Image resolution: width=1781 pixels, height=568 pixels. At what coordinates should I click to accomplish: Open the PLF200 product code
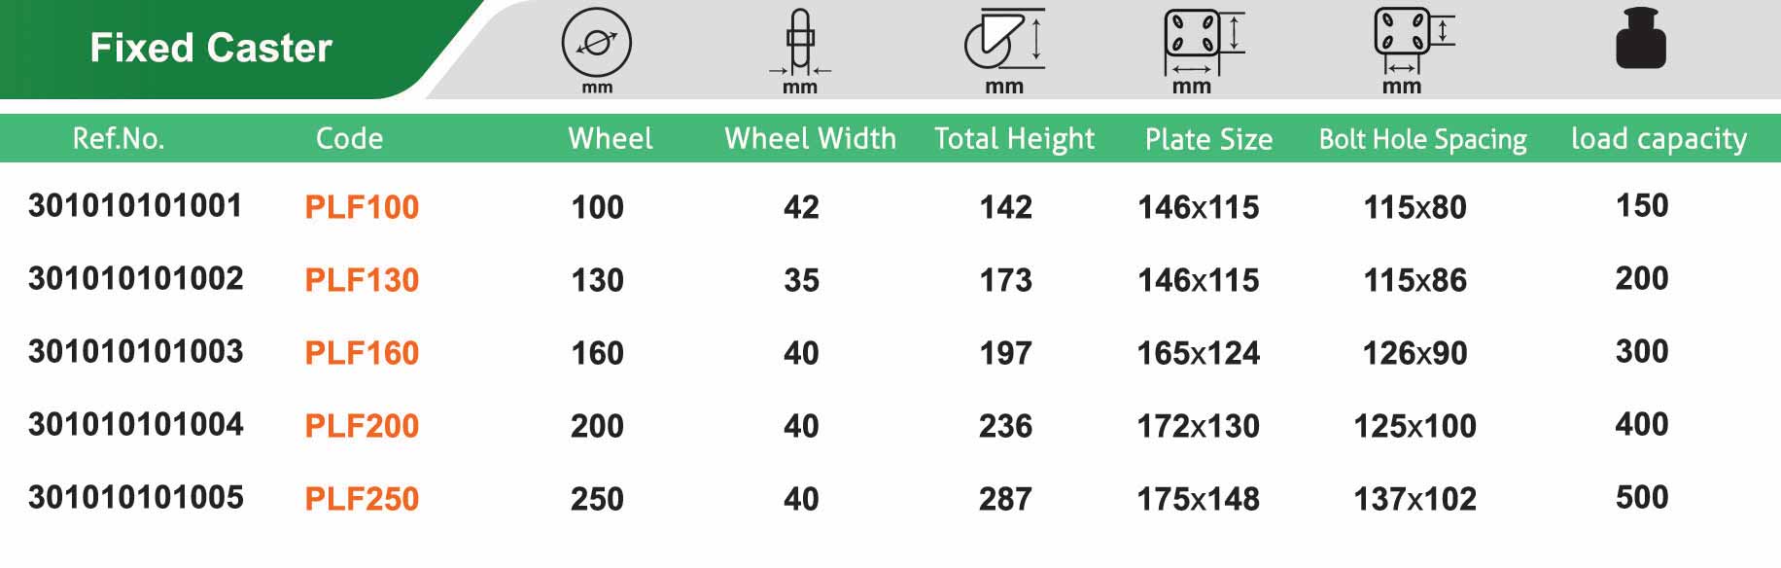pos(362,426)
